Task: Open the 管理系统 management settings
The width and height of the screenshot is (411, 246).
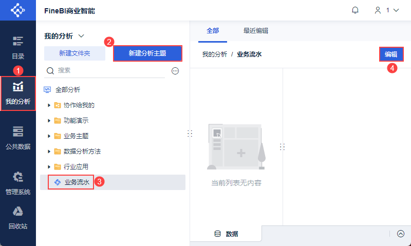Action: click(x=18, y=183)
